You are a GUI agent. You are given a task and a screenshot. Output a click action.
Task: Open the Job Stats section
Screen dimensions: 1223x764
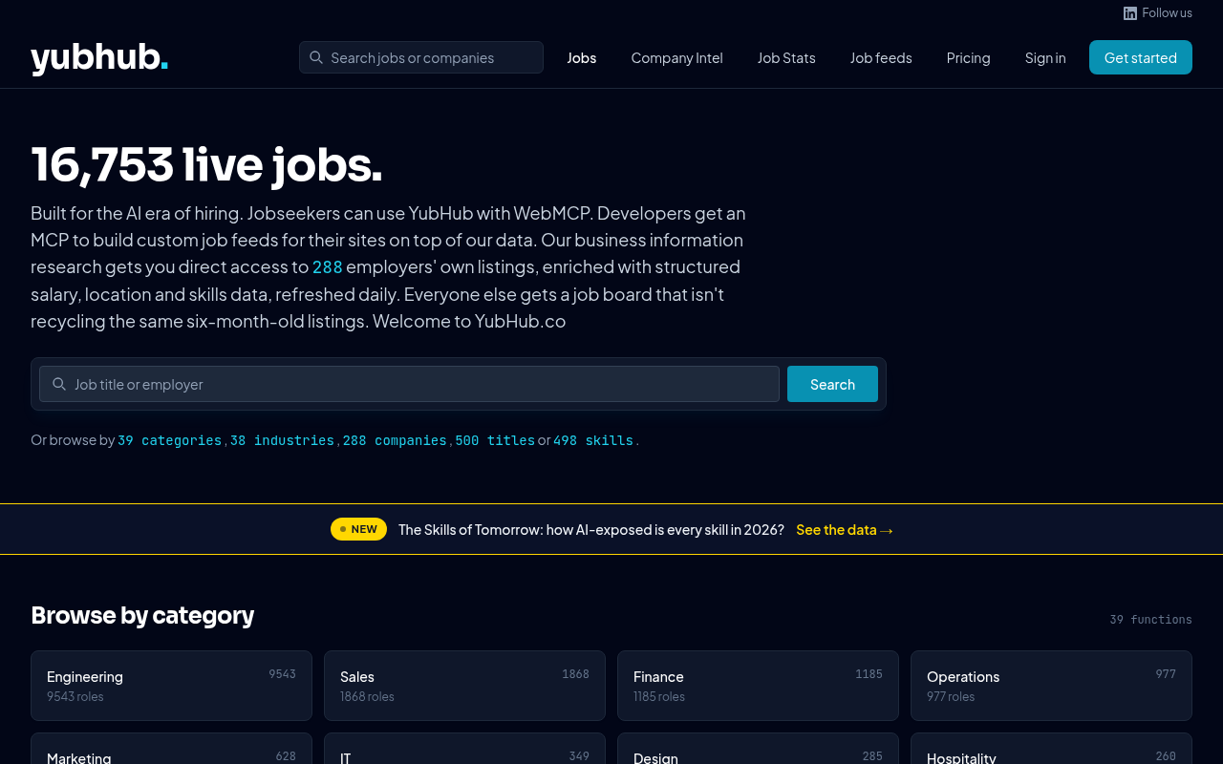coord(786,57)
